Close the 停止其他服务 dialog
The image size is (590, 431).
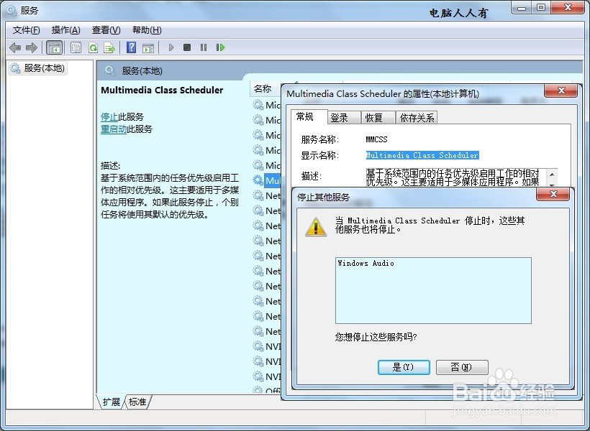[553, 194]
